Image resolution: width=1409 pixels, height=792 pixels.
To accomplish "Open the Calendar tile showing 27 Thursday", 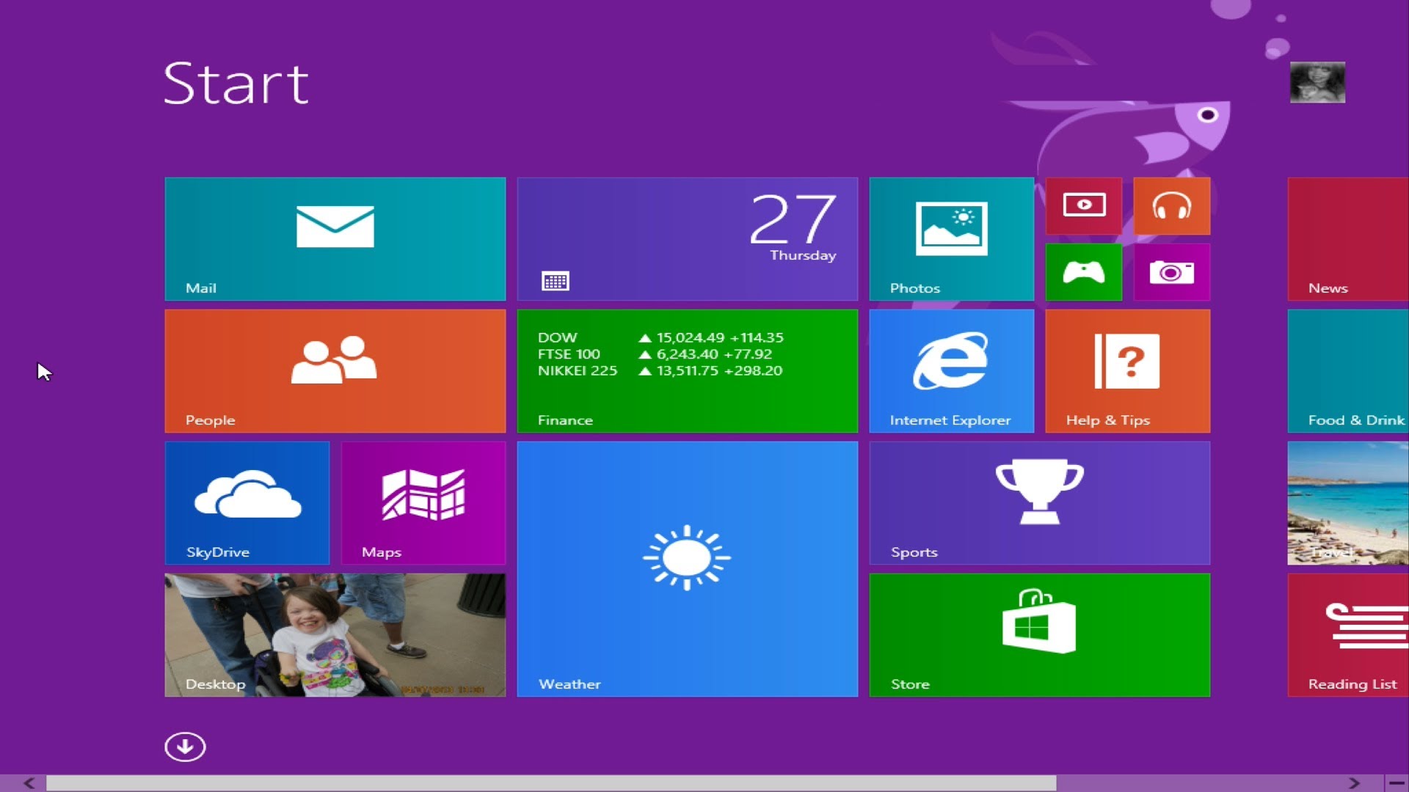I will click(x=687, y=238).
